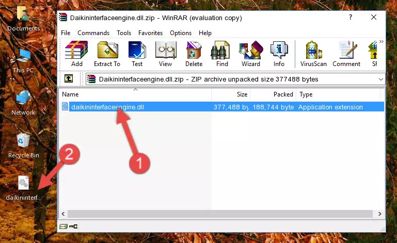
Task: Click the archive path address field
Action: pos(235,79)
